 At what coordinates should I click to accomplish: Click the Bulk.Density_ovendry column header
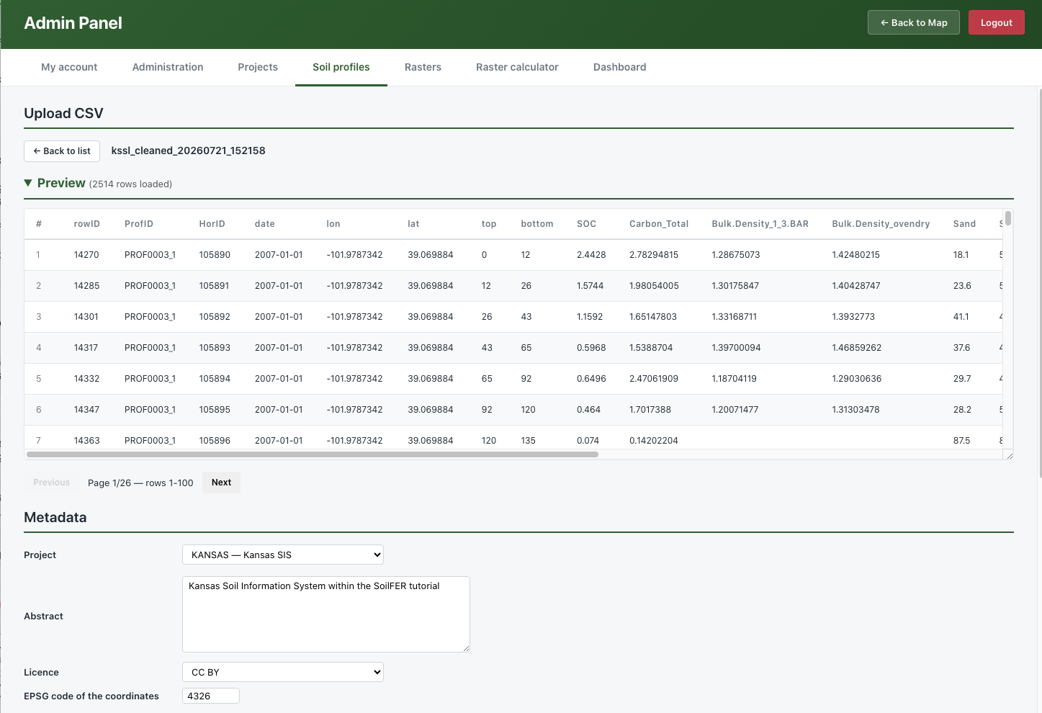[x=881, y=224]
